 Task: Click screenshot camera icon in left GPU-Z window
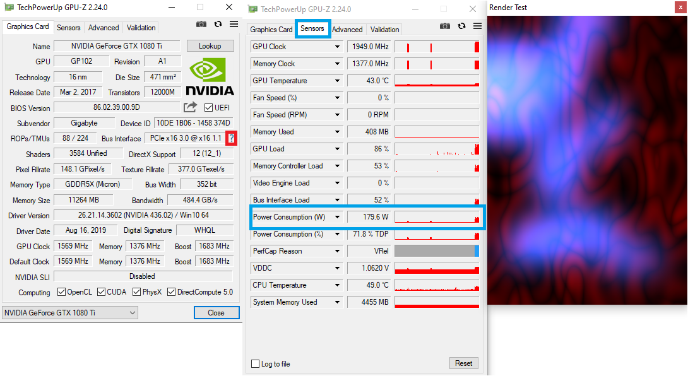coord(201,24)
